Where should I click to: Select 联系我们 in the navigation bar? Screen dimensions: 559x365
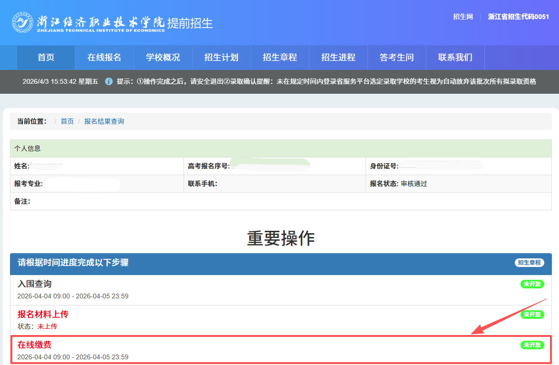pos(455,58)
